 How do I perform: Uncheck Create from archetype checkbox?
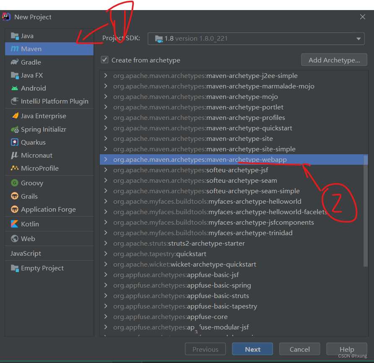coord(104,60)
